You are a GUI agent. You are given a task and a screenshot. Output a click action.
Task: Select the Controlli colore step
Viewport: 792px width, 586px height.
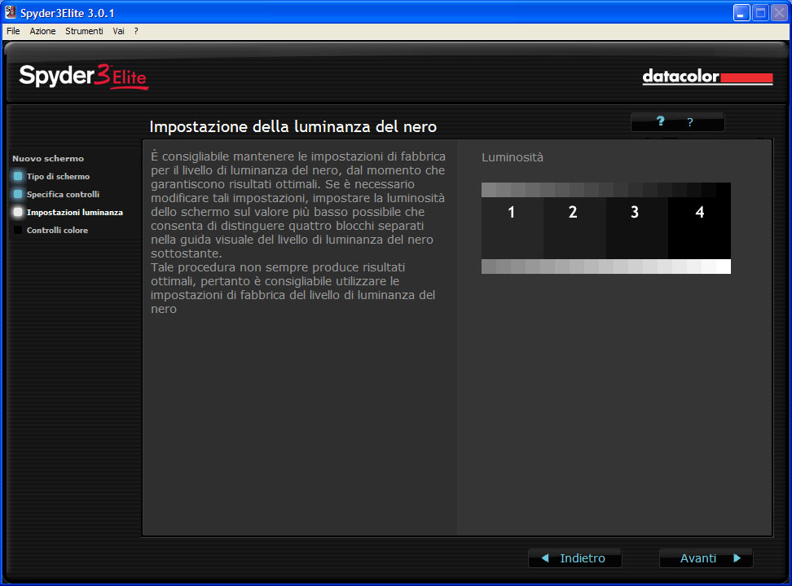(57, 231)
